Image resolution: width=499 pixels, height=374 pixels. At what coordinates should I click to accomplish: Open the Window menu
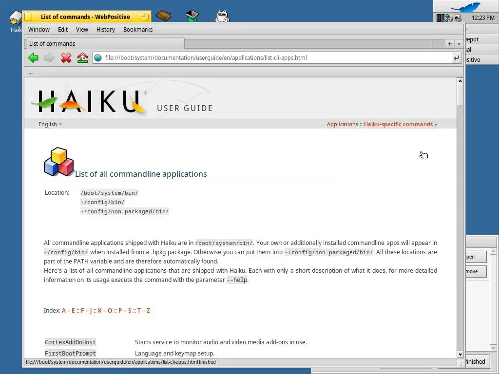tap(39, 30)
